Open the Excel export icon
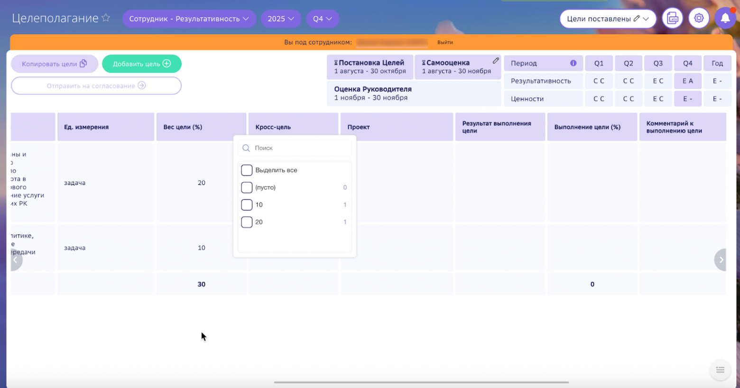The image size is (740, 388). click(x=672, y=18)
